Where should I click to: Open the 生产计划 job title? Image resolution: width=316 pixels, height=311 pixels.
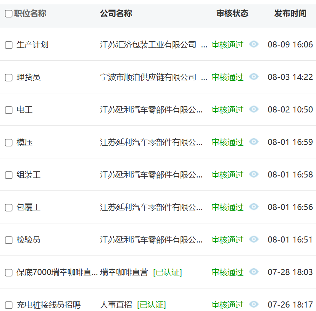[32, 45]
